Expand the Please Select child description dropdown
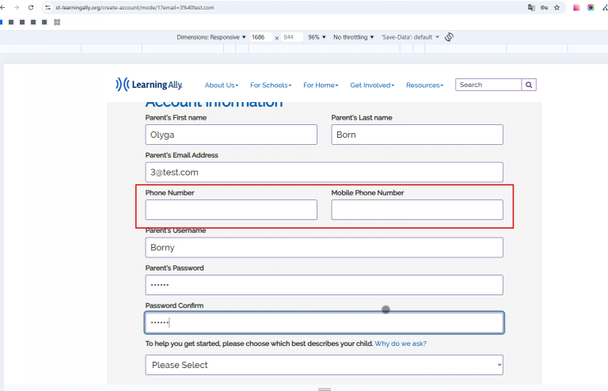The height and width of the screenshot is (391, 608). coord(324,365)
